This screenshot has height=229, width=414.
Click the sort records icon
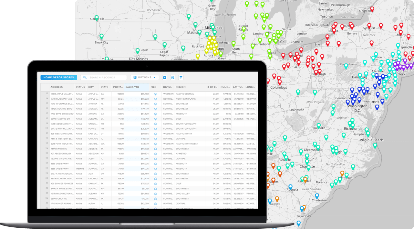[x=172, y=77]
